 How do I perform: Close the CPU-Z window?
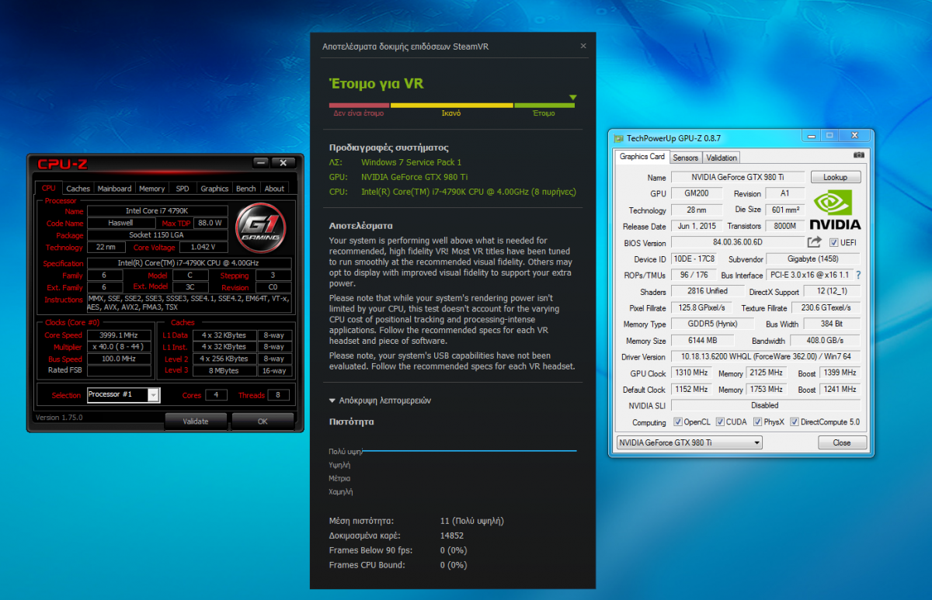tap(283, 162)
